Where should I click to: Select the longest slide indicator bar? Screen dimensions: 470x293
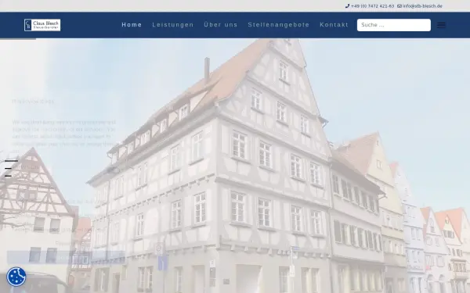pyautogui.click(x=12, y=161)
